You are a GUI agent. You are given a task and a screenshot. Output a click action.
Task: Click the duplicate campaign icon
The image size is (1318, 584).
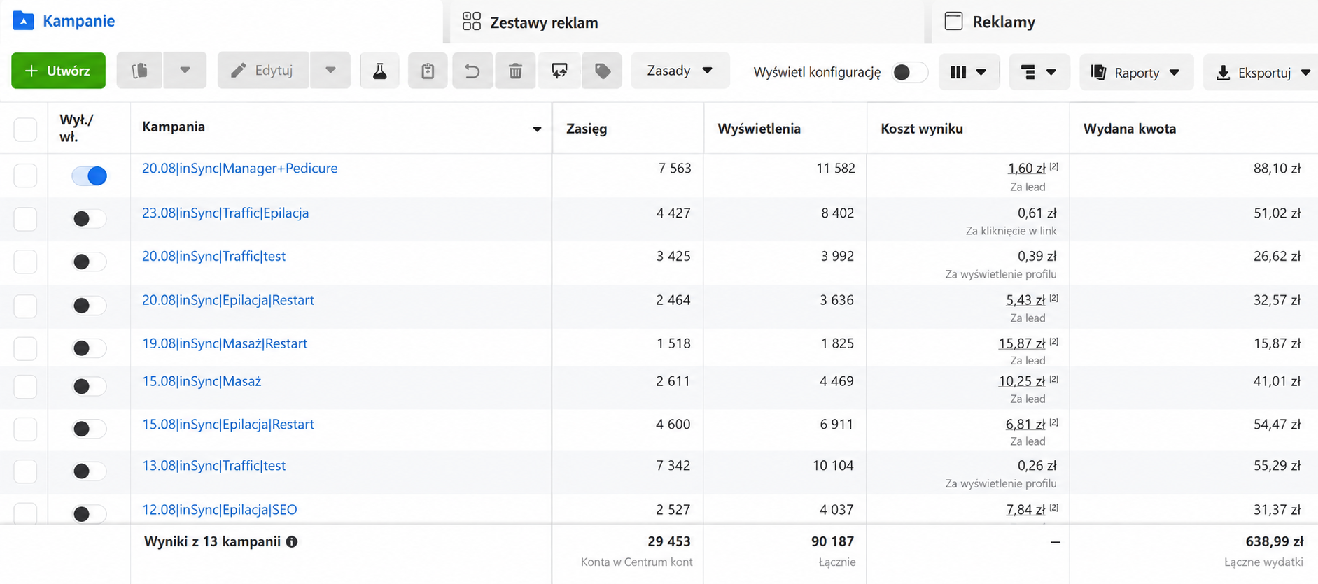[x=140, y=71]
